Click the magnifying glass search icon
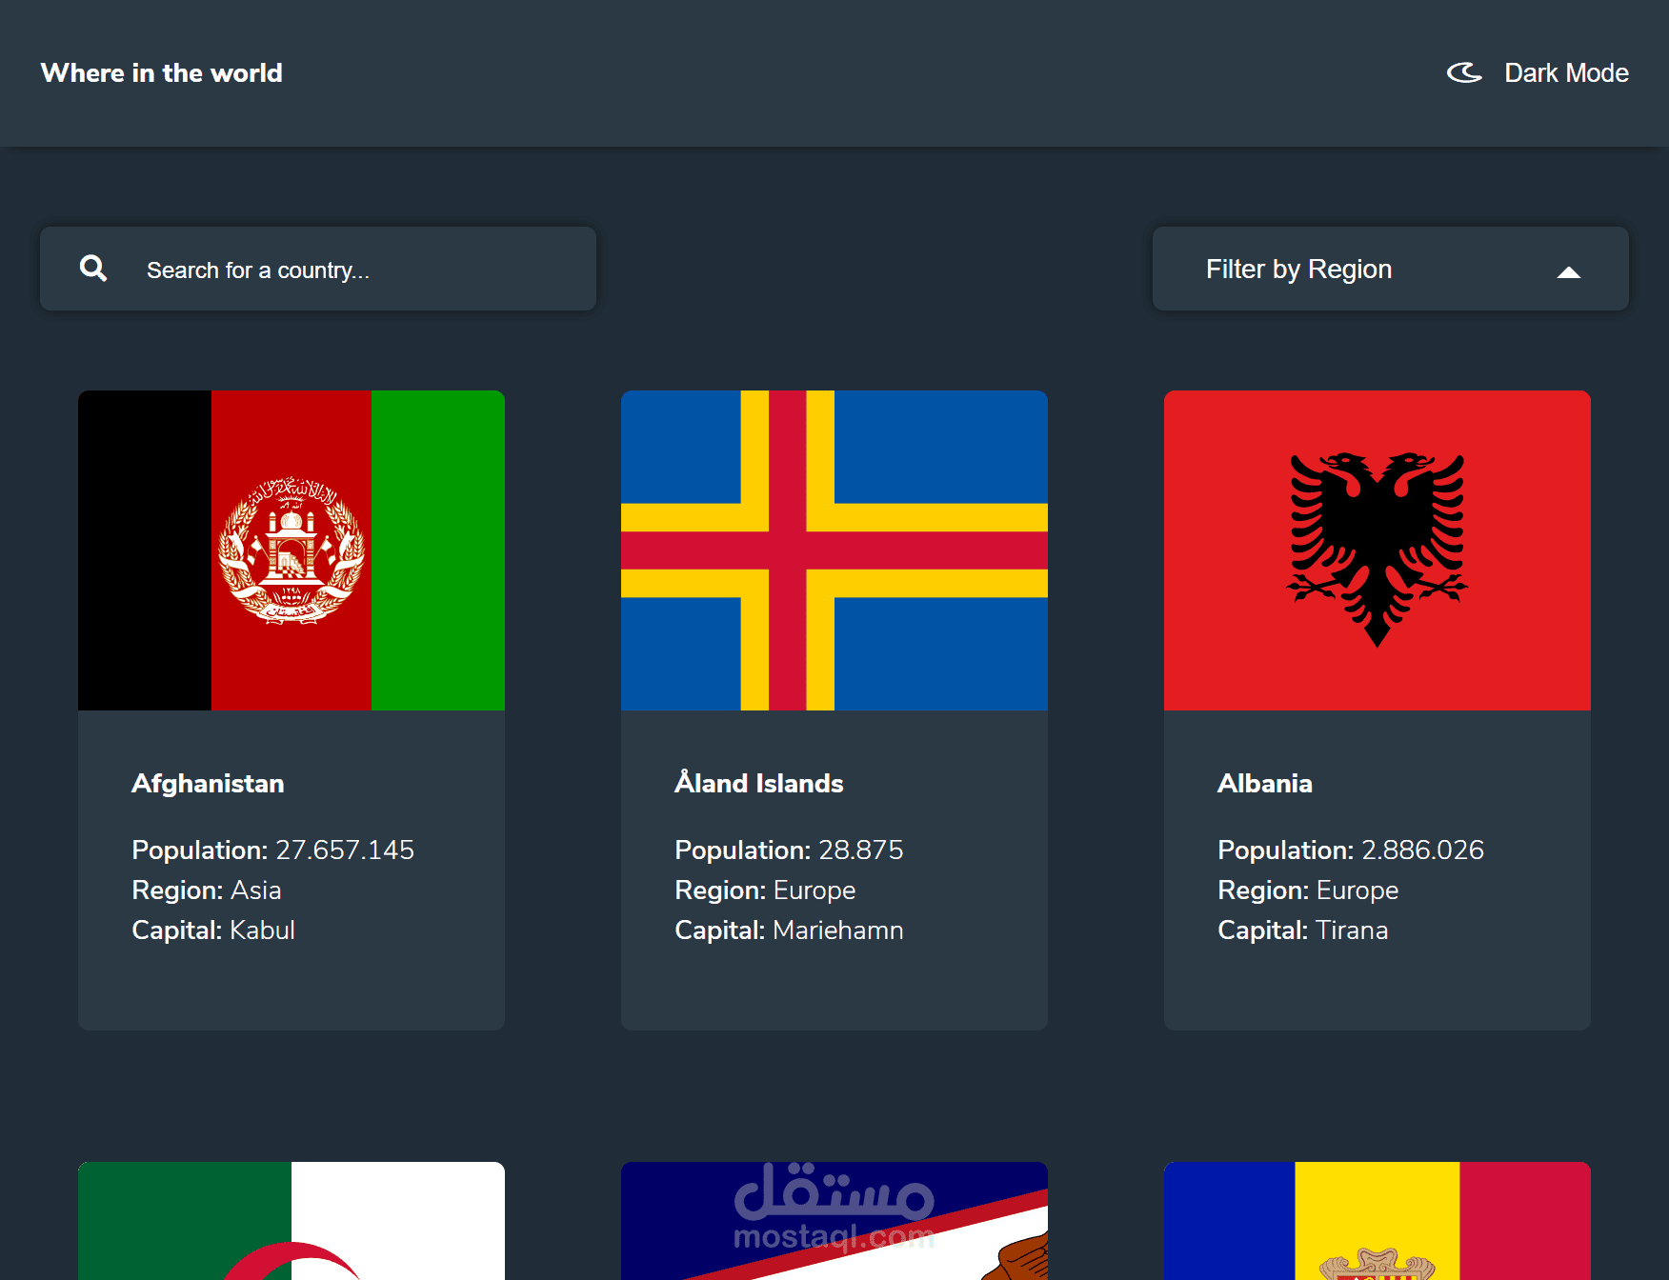Screen dimensions: 1669x1280 pos(92,269)
